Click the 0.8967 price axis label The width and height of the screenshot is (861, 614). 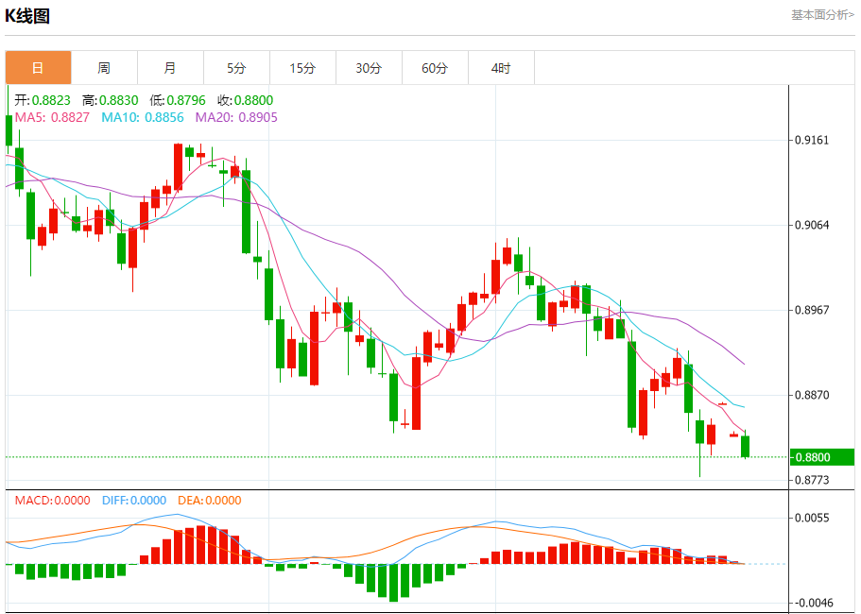coord(812,310)
